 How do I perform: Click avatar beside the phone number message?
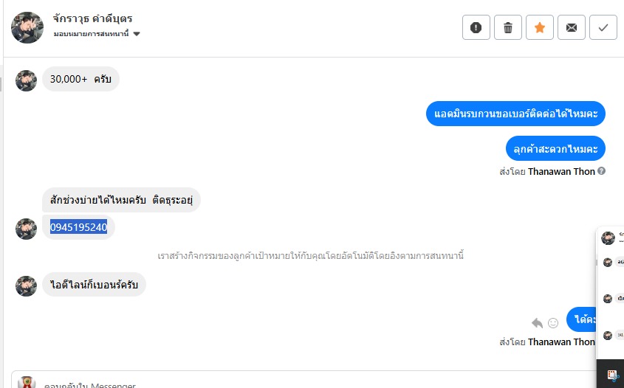[x=26, y=229]
